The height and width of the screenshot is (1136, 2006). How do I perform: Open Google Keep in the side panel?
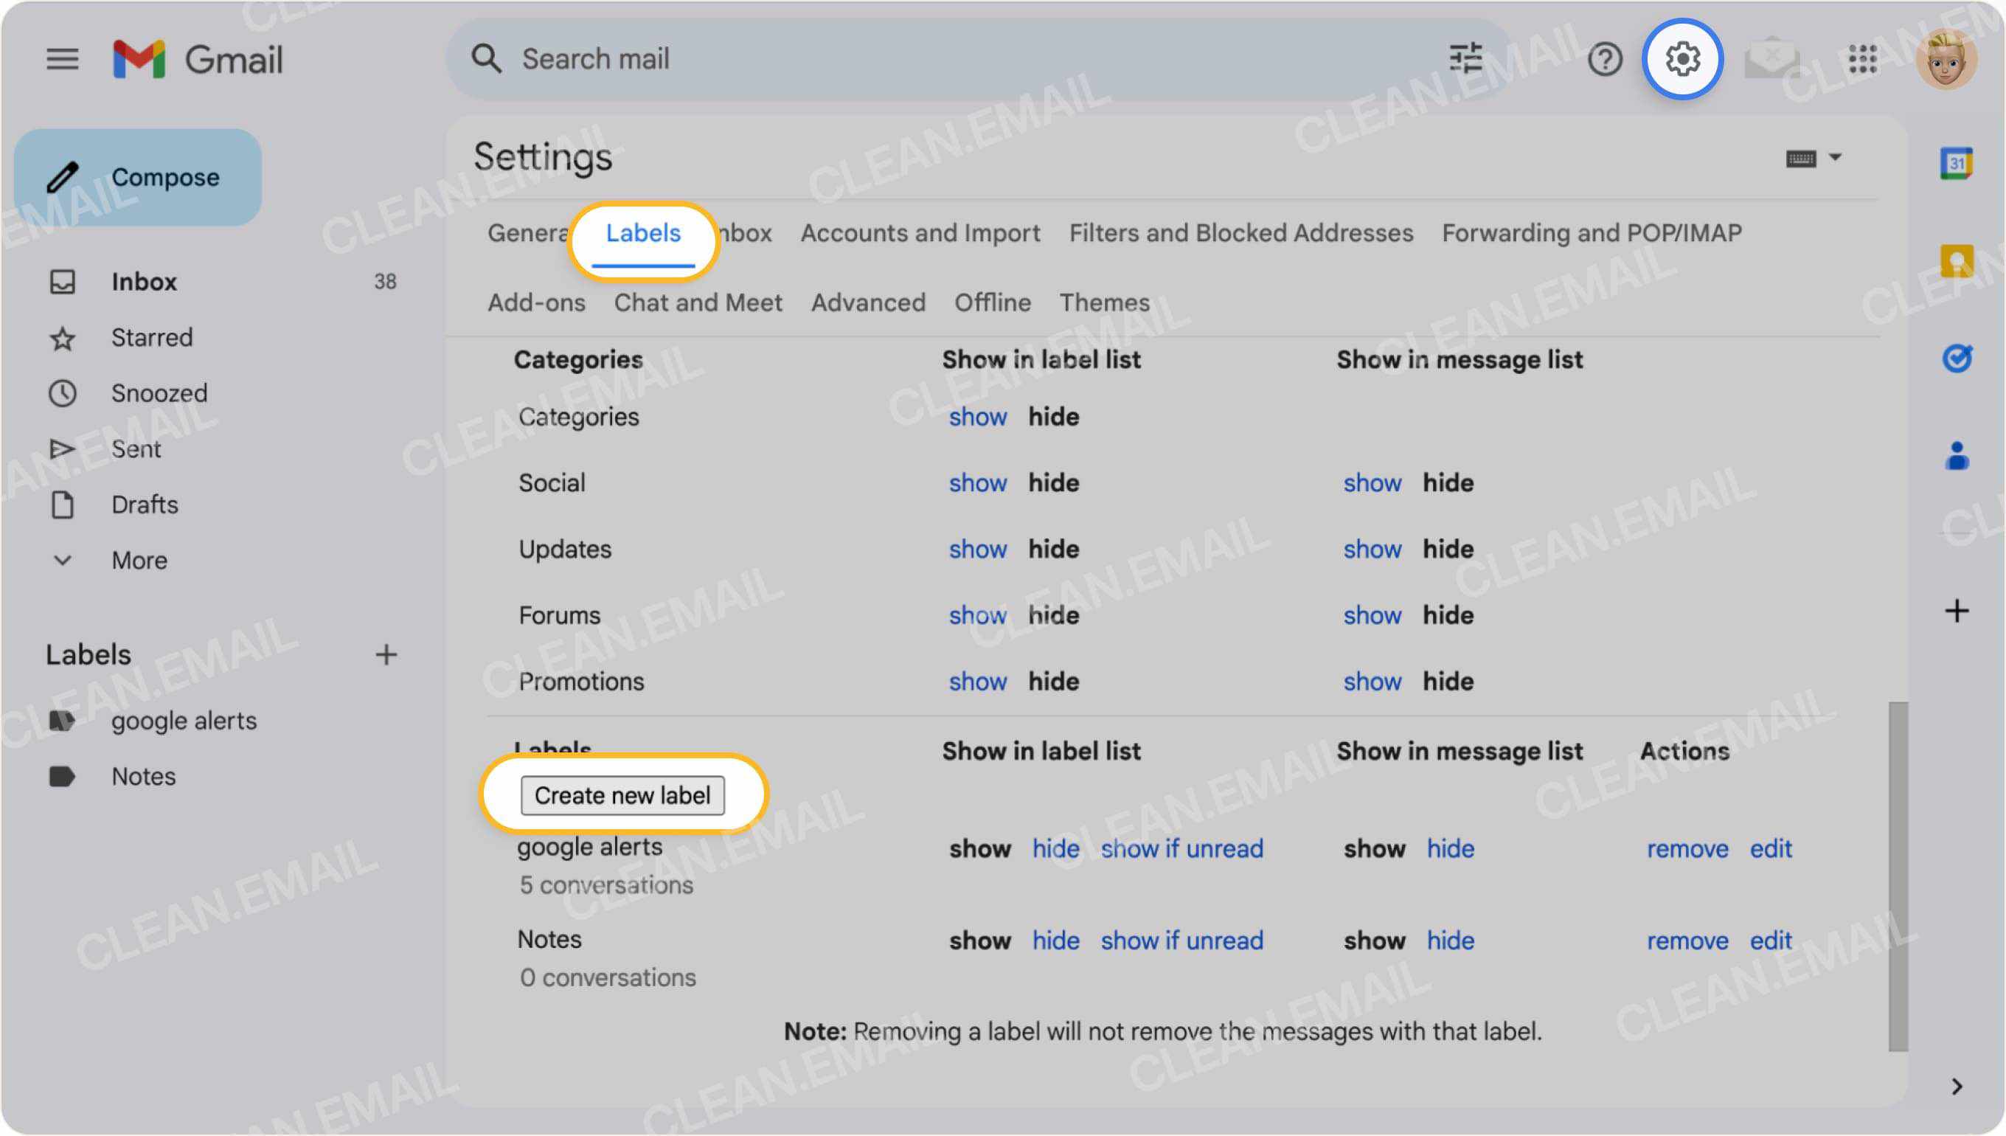pos(1957,263)
